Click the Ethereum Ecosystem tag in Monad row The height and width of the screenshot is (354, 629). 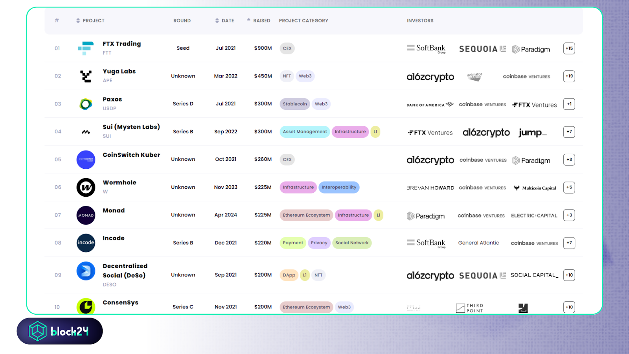[x=306, y=215]
